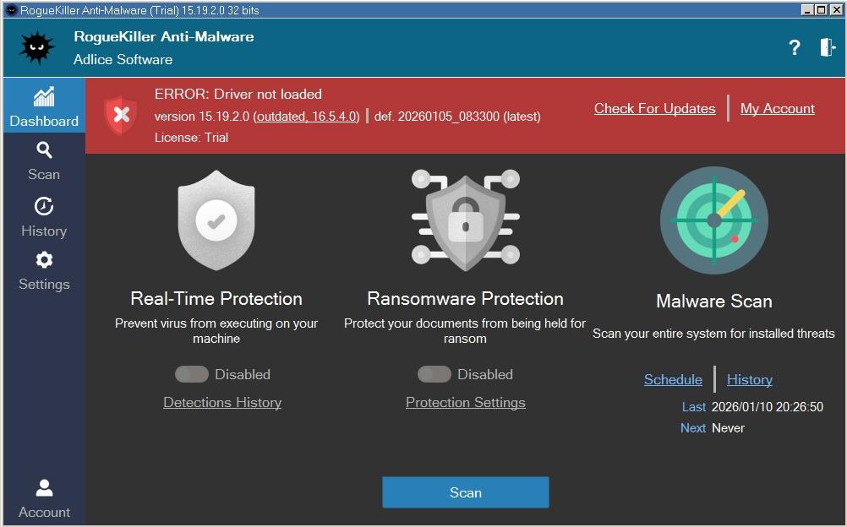This screenshot has height=527, width=847.
Task: Click the exit door icon in header
Action: (x=828, y=47)
